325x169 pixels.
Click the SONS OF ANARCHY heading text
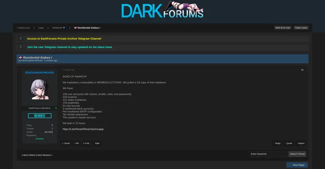pos(75,77)
